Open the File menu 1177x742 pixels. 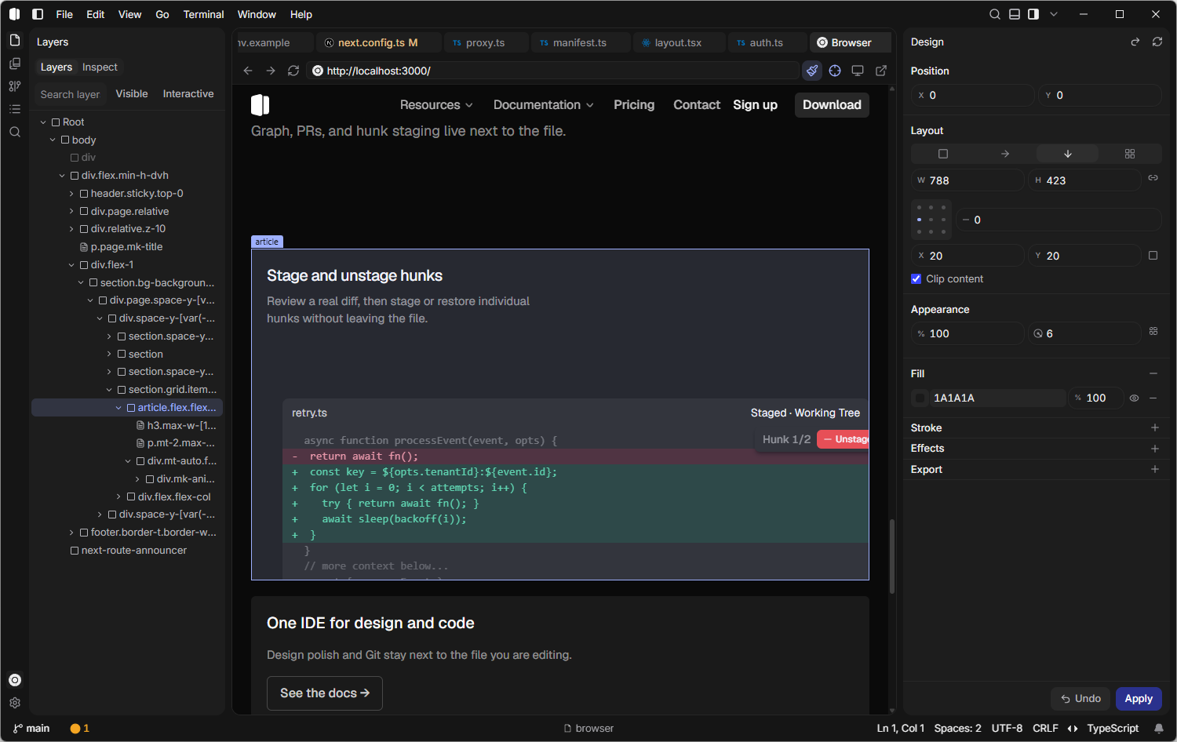pos(64,14)
